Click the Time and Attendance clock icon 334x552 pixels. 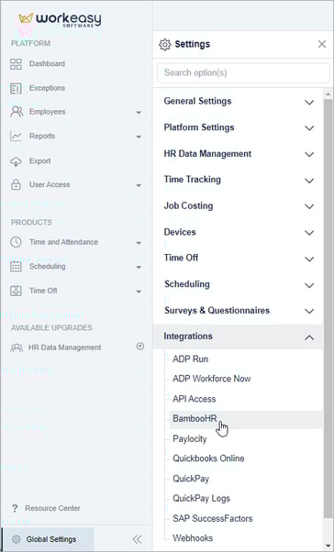click(x=16, y=242)
